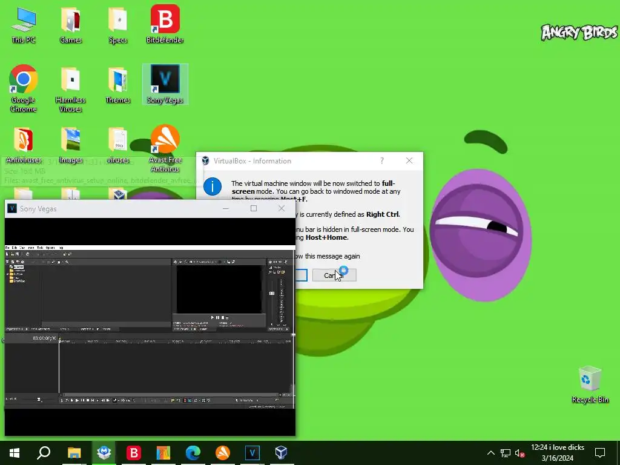Expand the By Type media folder tree node

click(x=7, y=274)
